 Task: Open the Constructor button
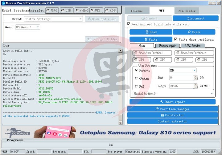point(172,115)
